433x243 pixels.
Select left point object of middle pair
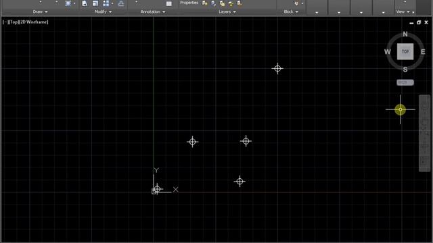[x=192, y=142]
